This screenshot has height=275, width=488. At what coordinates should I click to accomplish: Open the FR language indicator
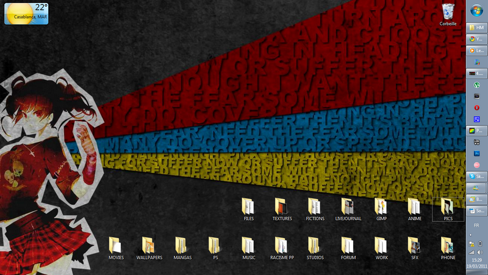(x=476, y=225)
